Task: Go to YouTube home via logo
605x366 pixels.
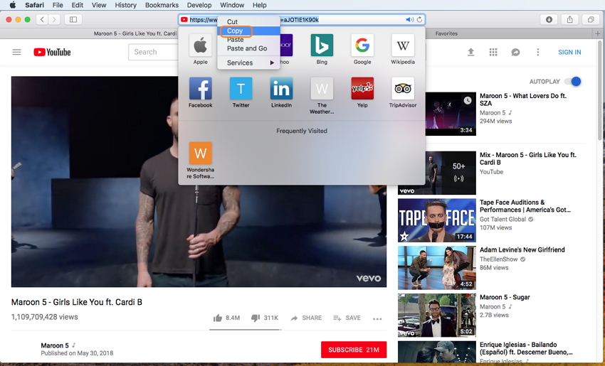Action: click(52, 52)
